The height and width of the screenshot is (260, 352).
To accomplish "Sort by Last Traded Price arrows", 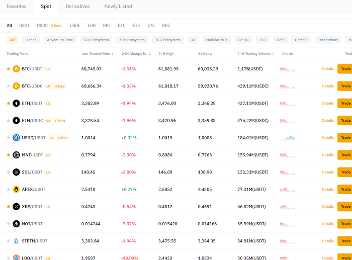I will click(113, 54).
